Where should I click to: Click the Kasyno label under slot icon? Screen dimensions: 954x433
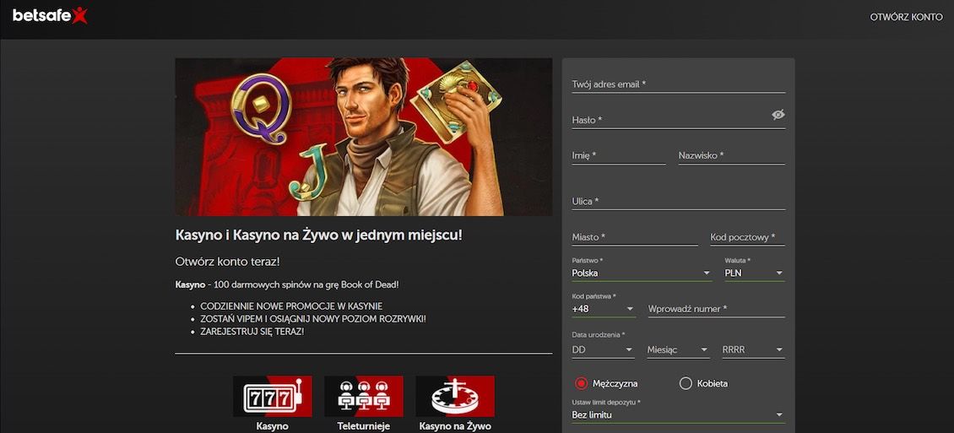pos(272,426)
